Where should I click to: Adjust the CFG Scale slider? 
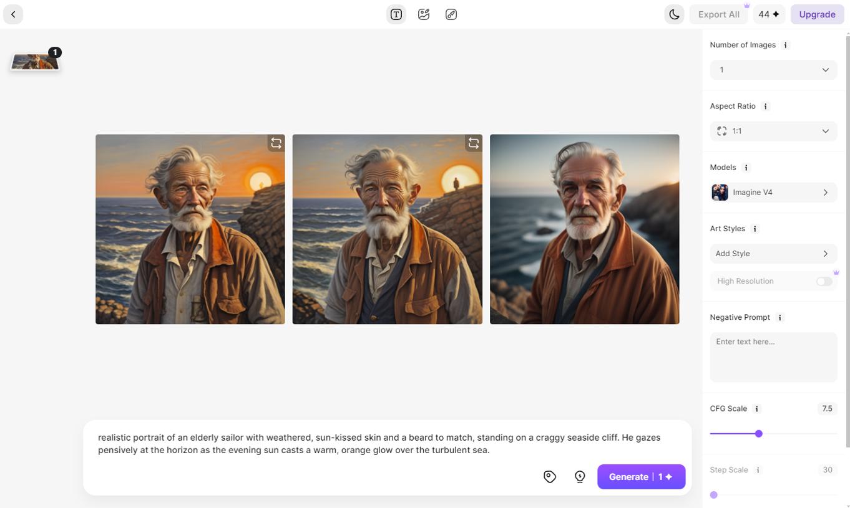pyautogui.click(x=758, y=433)
